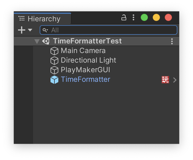Image resolution: width=193 pixels, height=160 pixels.
Task: Collapse the TimeFormatterTest scene
Action: 37,41
